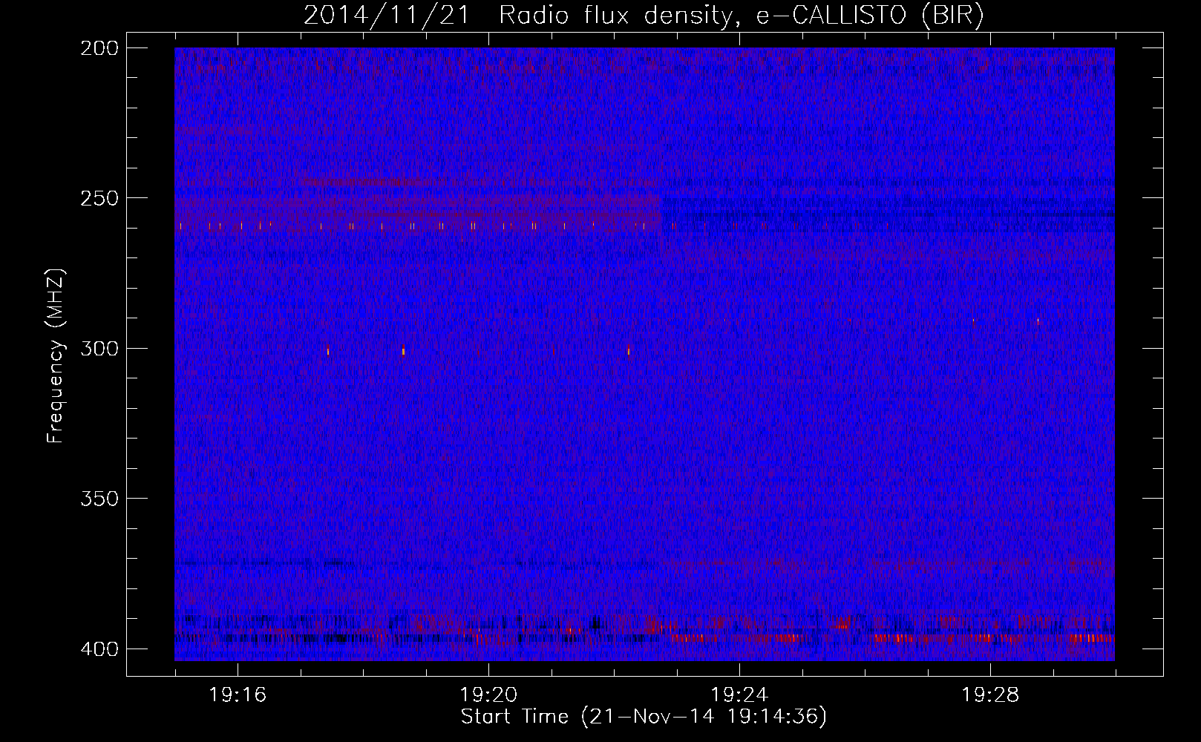Click the '19:24' time axis label
This screenshot has width=1201, height=742.
(x=739, y=695)
